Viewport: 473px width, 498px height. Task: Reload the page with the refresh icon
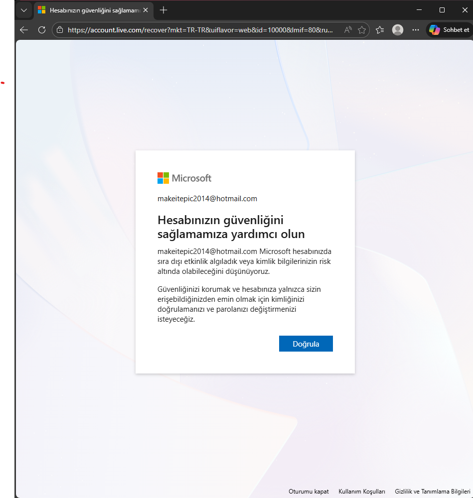[42, 30]
